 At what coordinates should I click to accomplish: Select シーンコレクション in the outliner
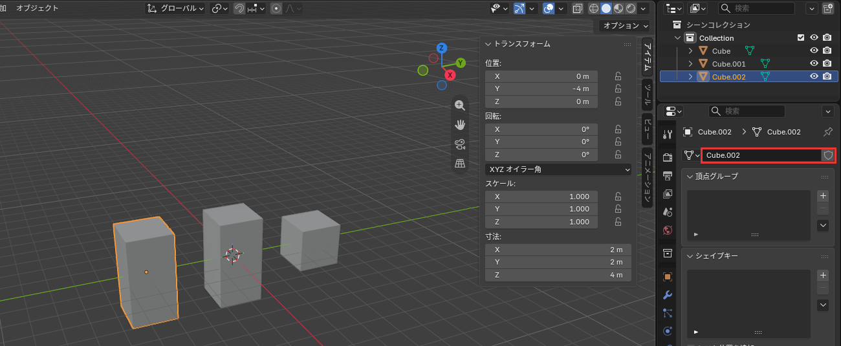[x=718, y=25]
